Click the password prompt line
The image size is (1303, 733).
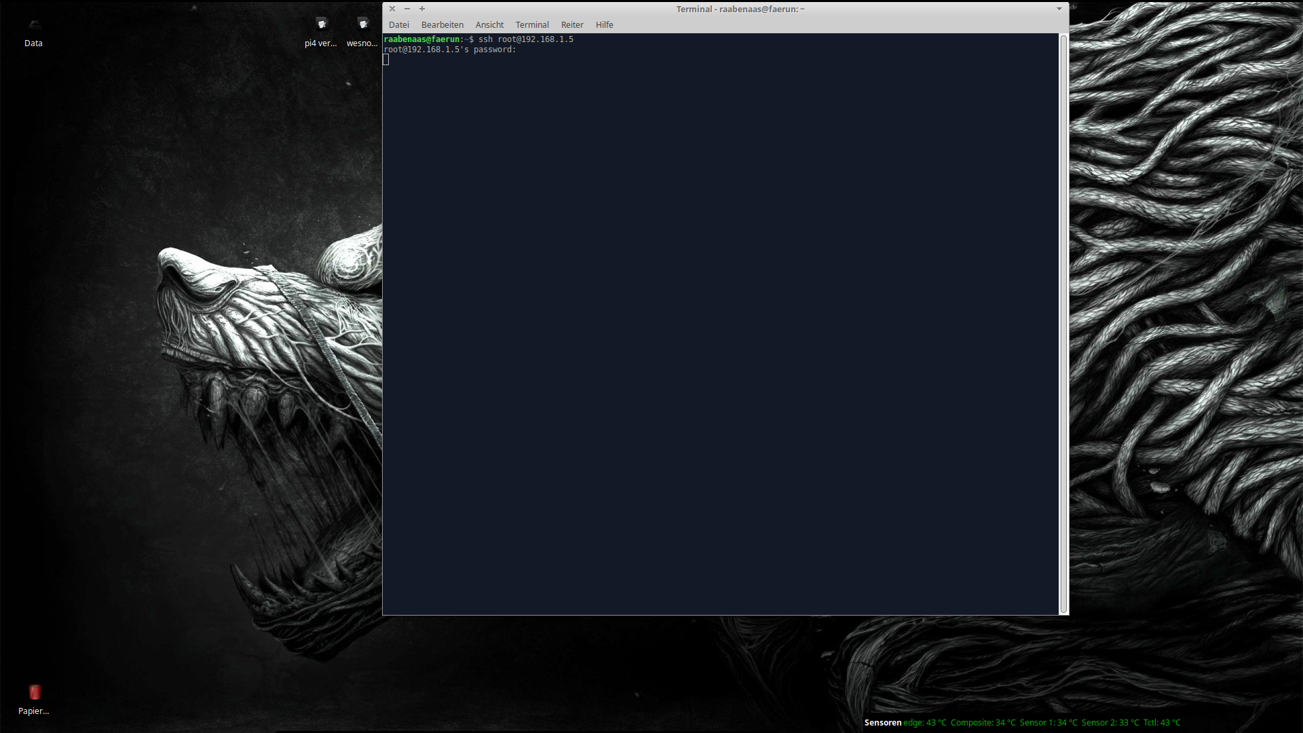pos(450,50)
